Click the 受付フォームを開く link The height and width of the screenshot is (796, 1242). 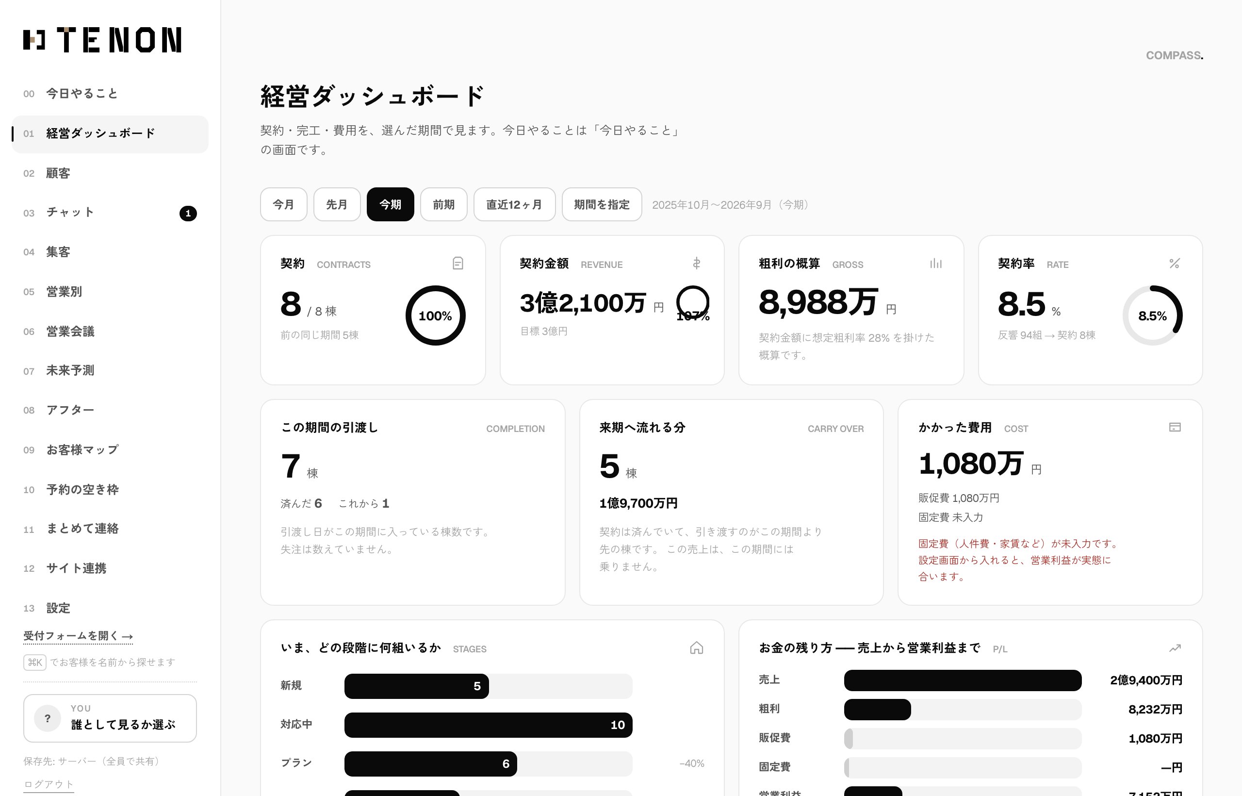point(78,636)
